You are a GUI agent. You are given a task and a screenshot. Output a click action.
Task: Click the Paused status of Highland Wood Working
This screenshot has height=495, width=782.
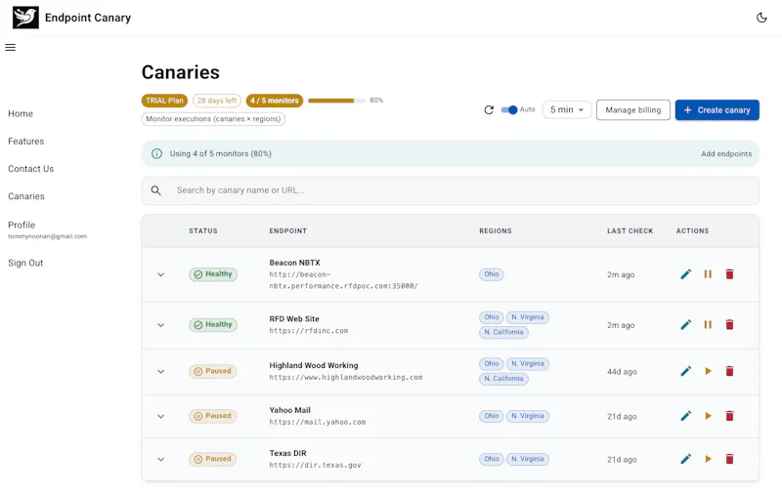pyautogui.click(x=212, y=371)
